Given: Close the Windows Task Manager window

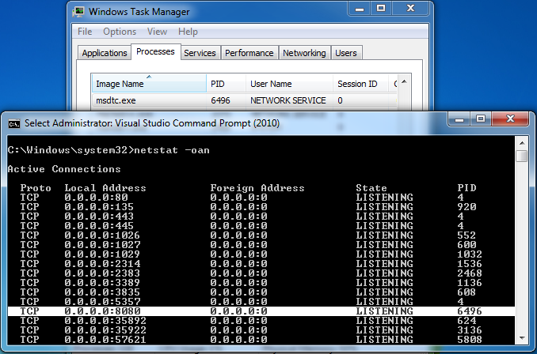Looking at the screenshot, I should tap(410, 9).
